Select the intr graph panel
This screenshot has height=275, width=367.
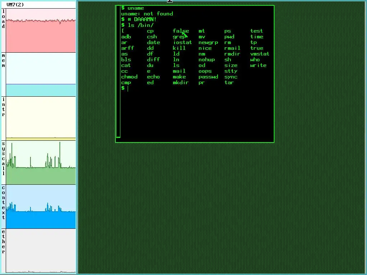[41, 118]
